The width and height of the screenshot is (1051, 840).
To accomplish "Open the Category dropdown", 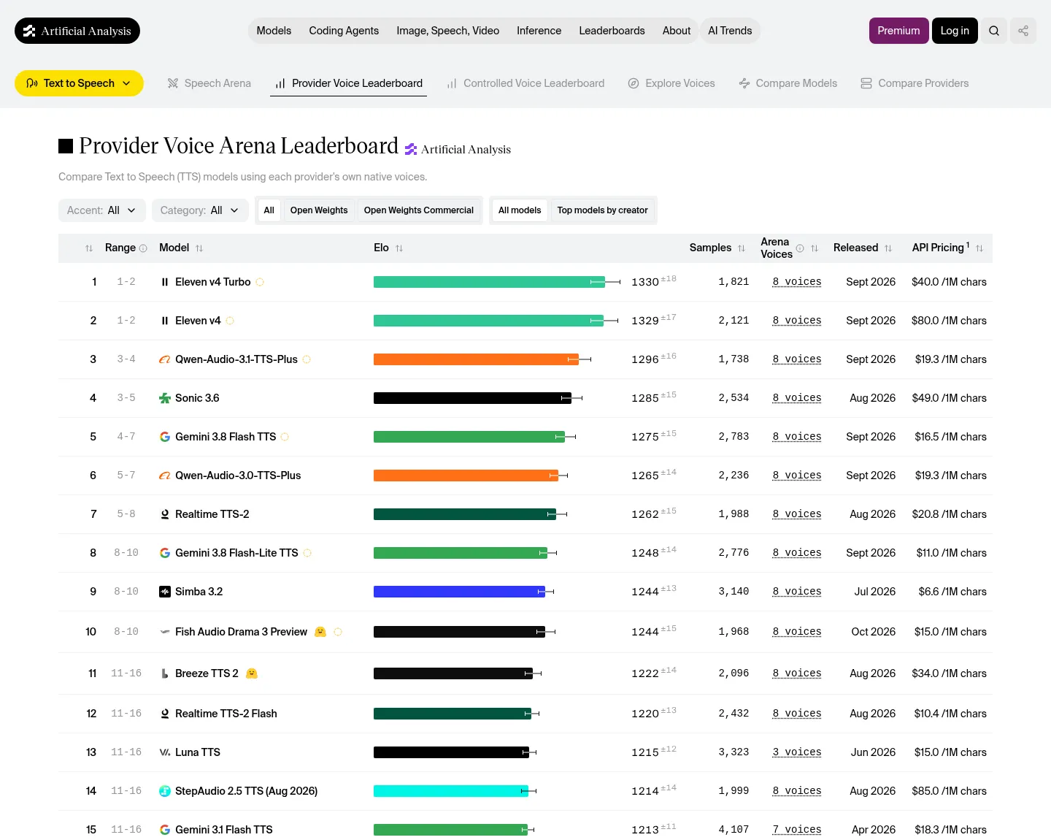I will click(x=200, y=210).
